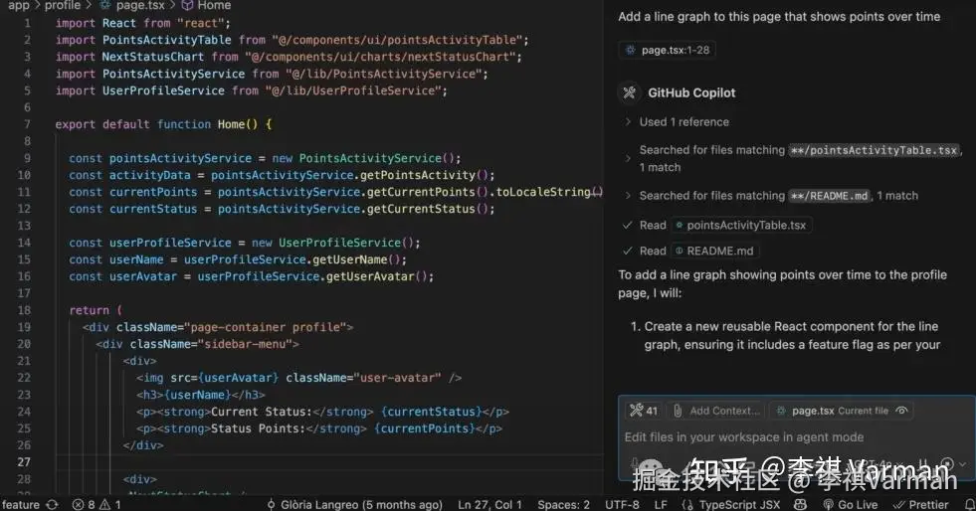
Task: Click the Home symbol breadcrumb
Action: pos(206,6)
